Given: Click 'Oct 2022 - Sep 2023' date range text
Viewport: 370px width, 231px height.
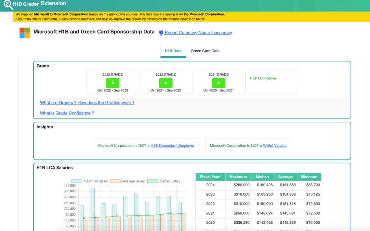Looking at the screenshot, I should 113,90.
